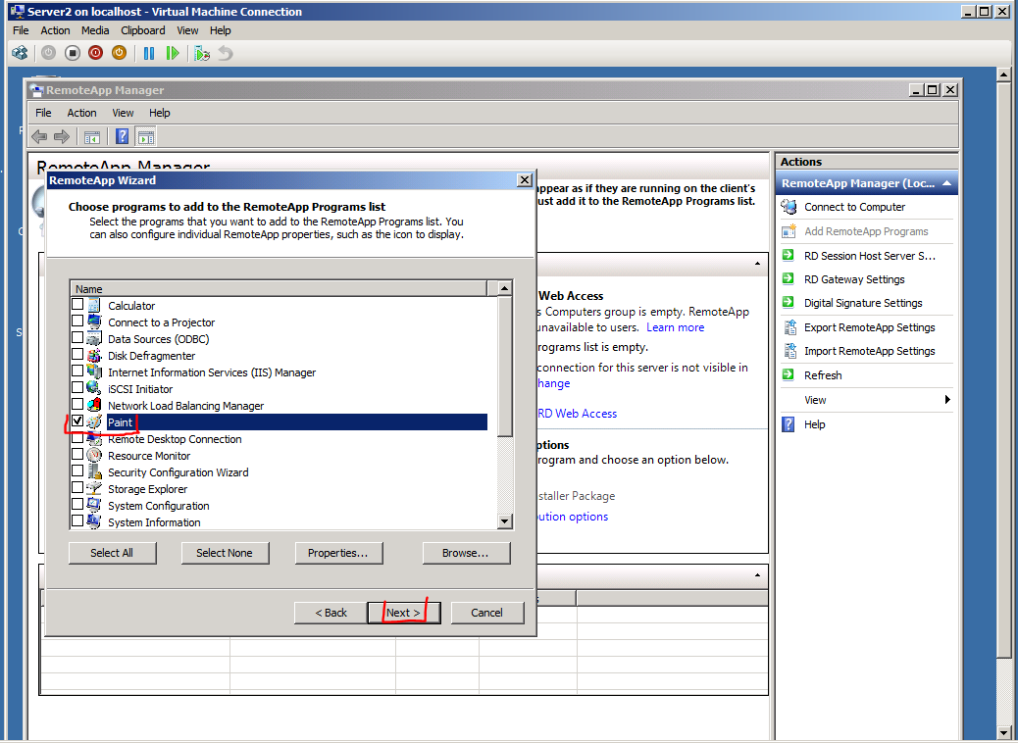Check the Data Sources (ODBC) checkbox

click(x=77, y=338)
